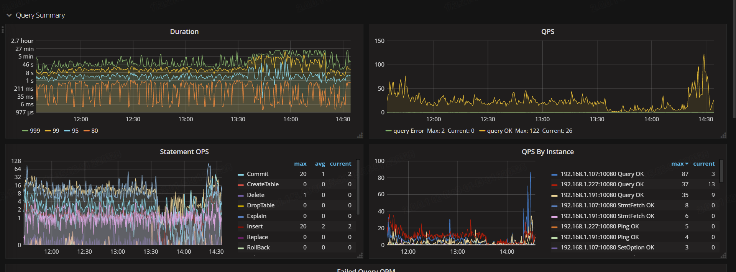This screenshot has width=736, height=272.
Task: Toggle the 192.168.1.227:10080 Query OK series
Action: [x=602, y=184]
